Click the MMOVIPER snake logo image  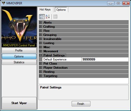[19, 25]
